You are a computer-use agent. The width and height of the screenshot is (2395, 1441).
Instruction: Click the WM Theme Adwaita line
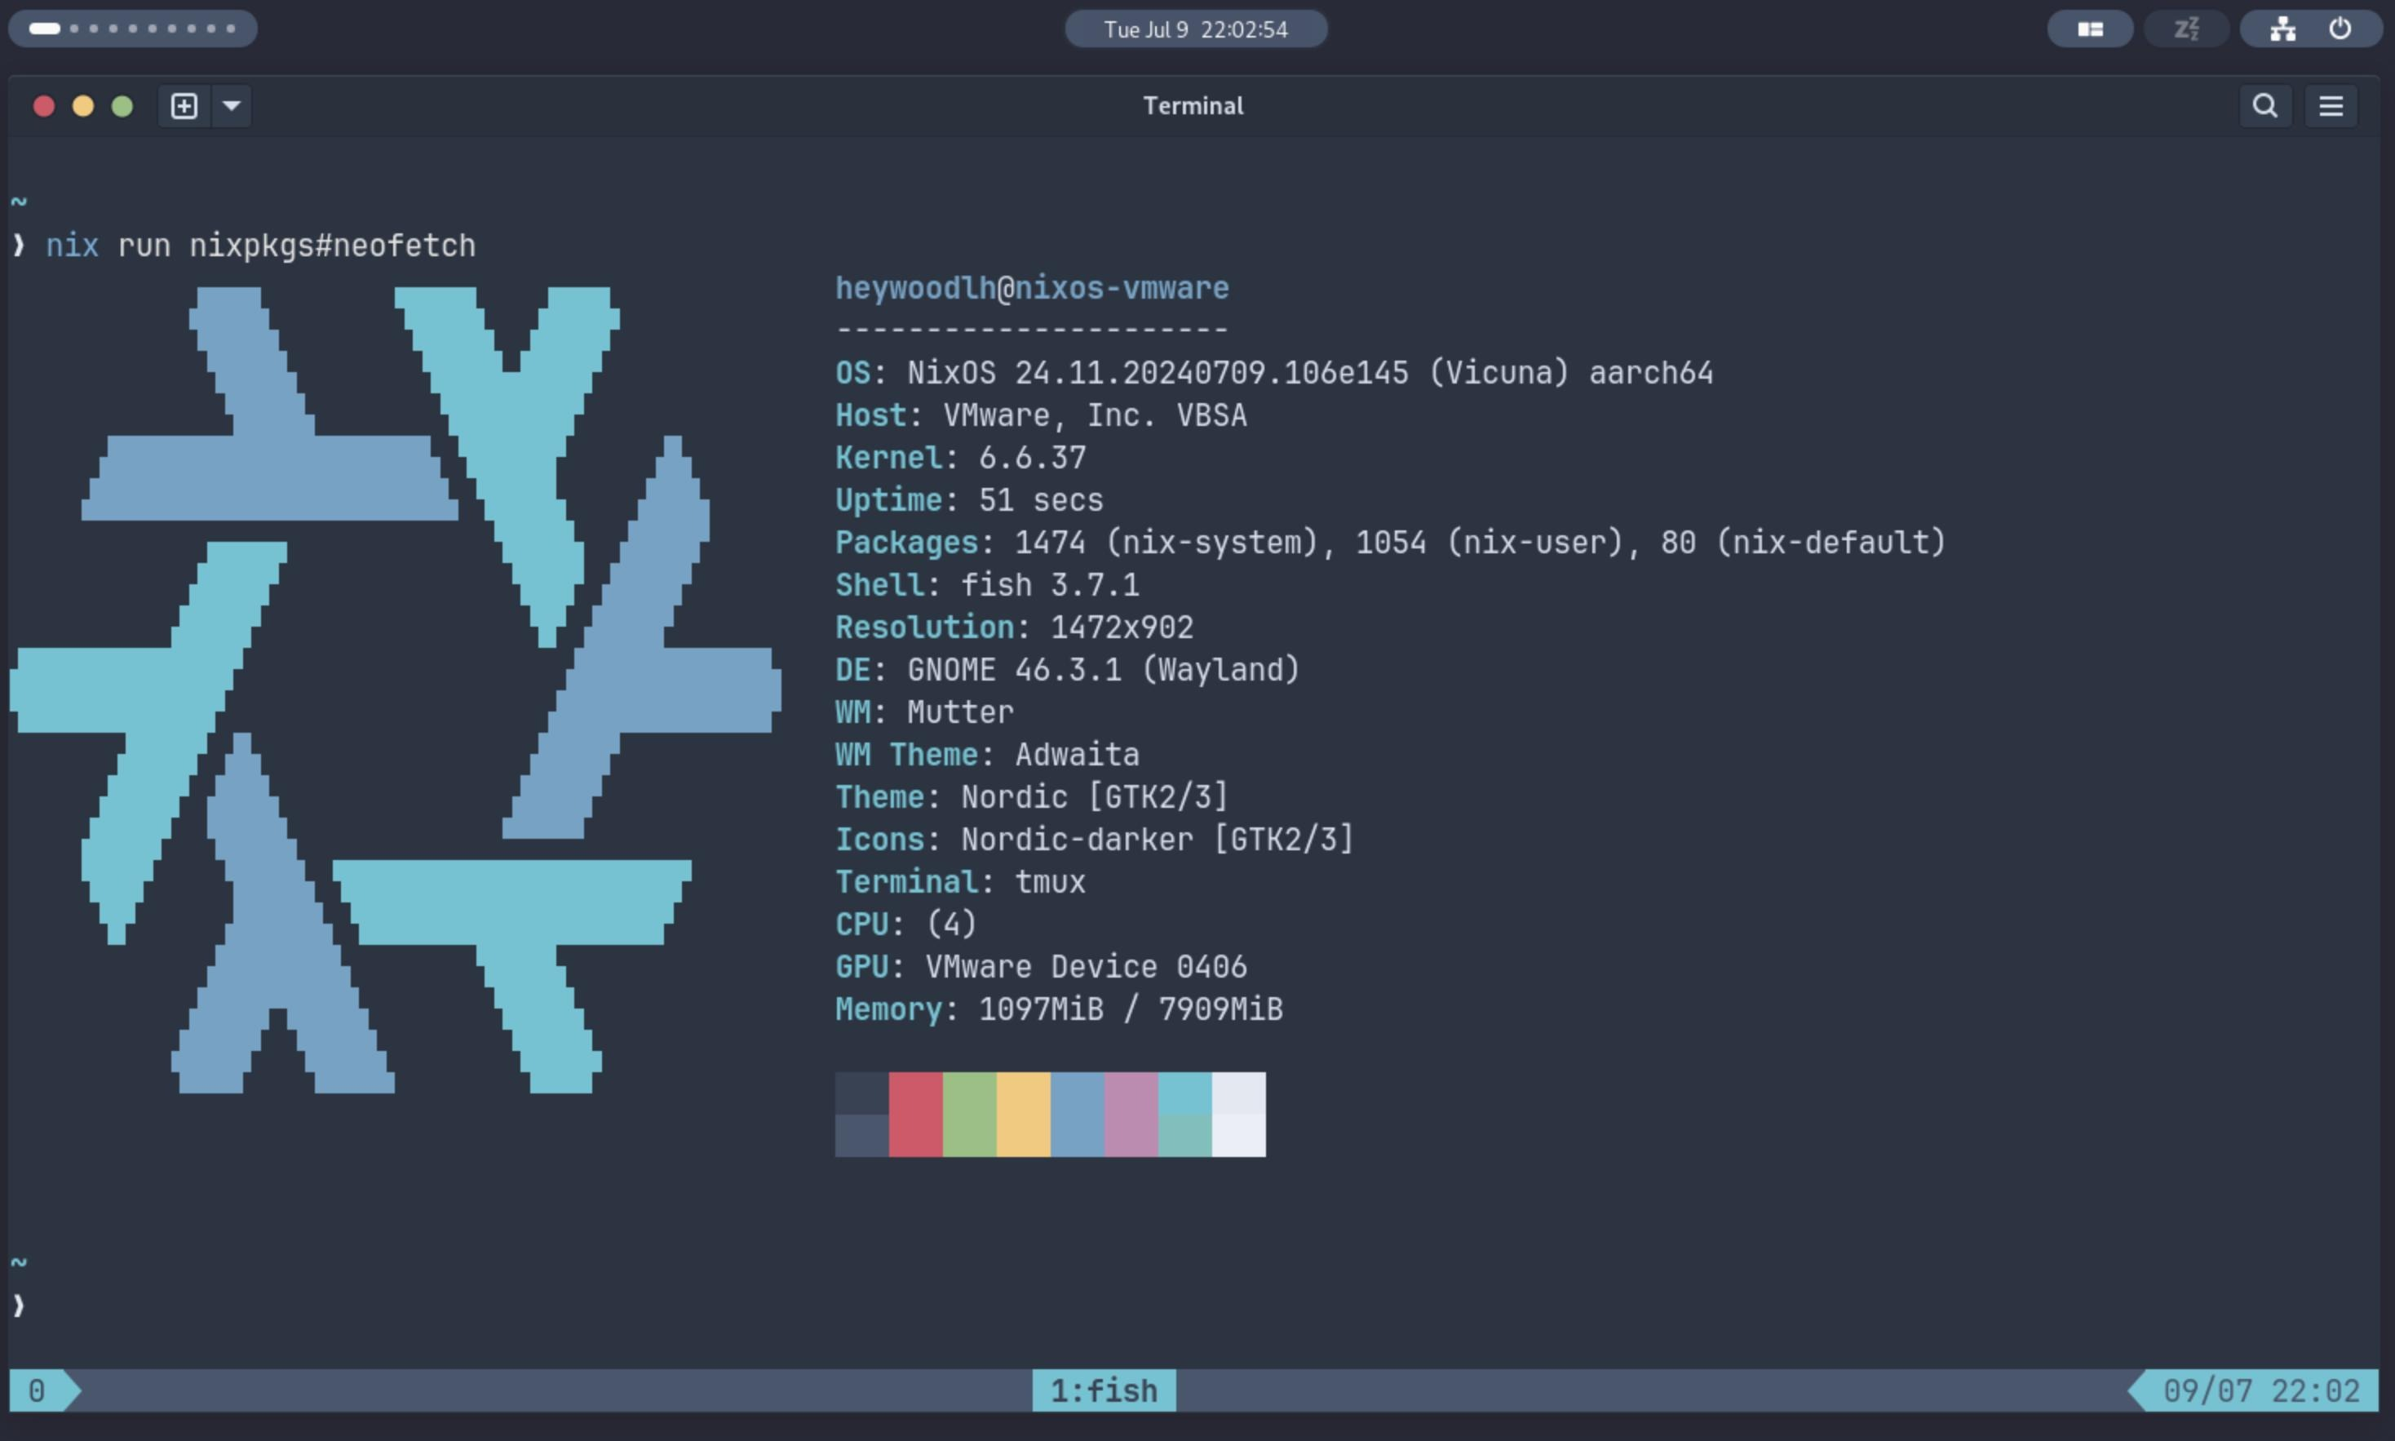tap(988, 755)
